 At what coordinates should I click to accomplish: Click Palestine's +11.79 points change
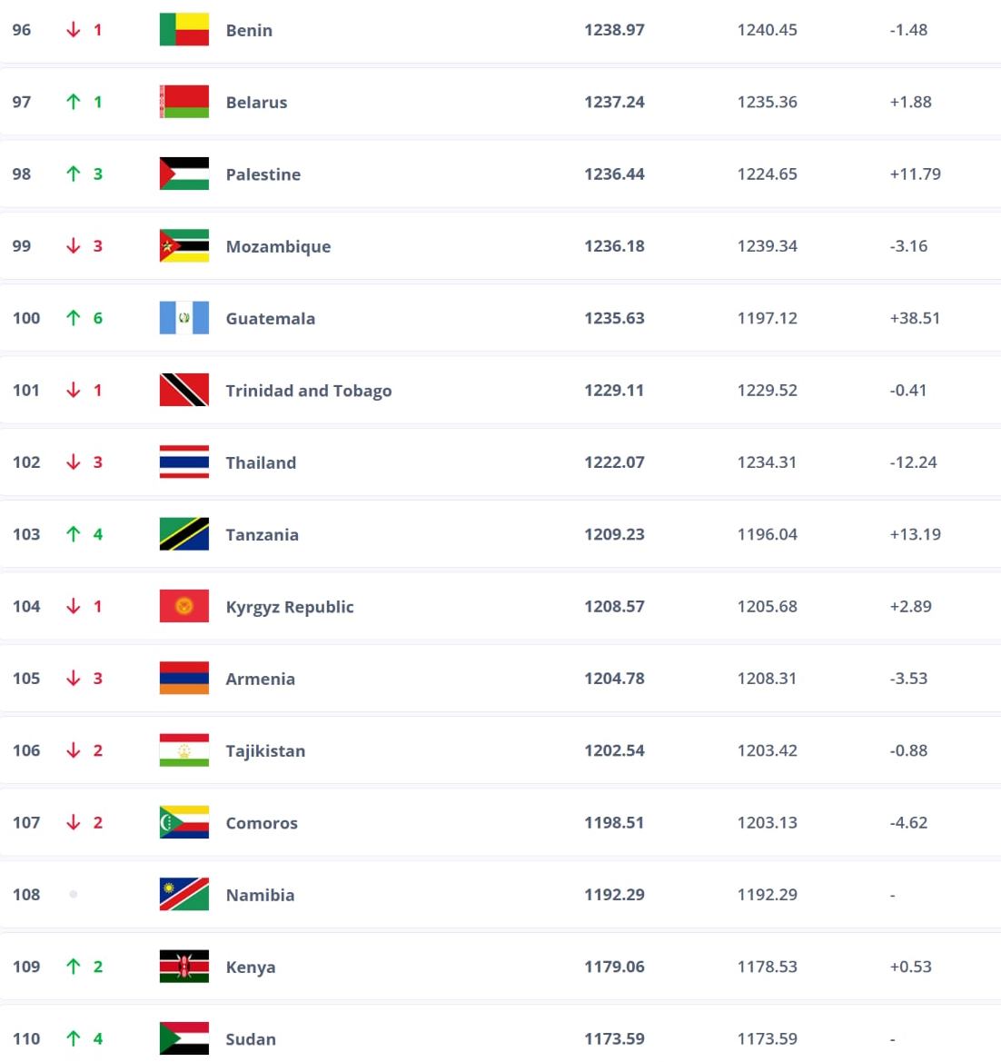click(x=915, y=174)
